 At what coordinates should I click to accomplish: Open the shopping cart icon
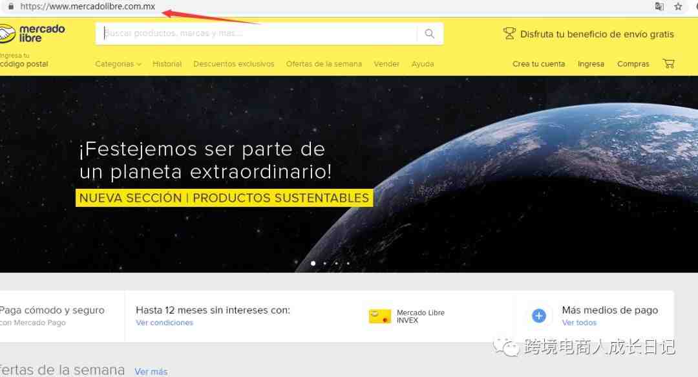(x=669, y=64)
